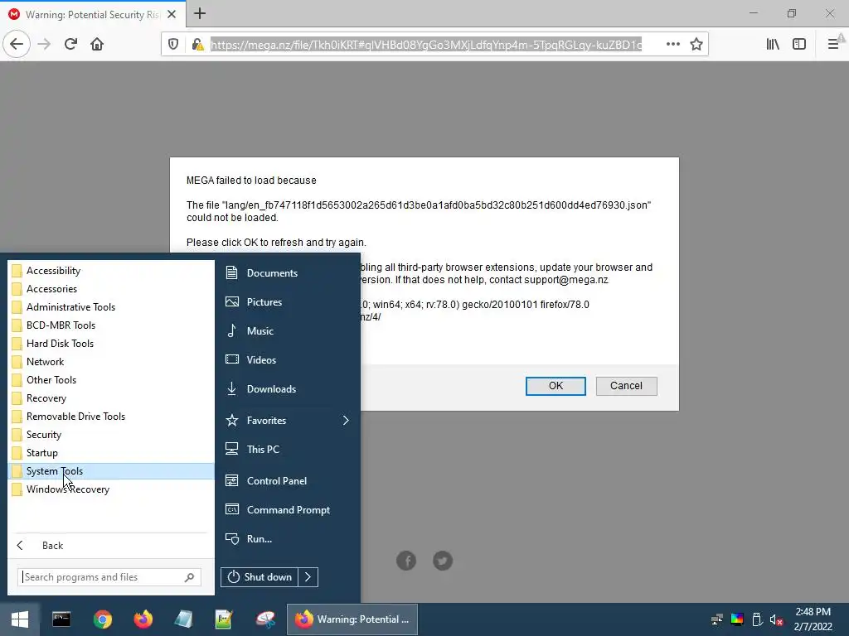The width and height of the screenshot is (849, 636).
Task: Switch to the Firefox Warning taskbar window
Action: tap(352, 619)
